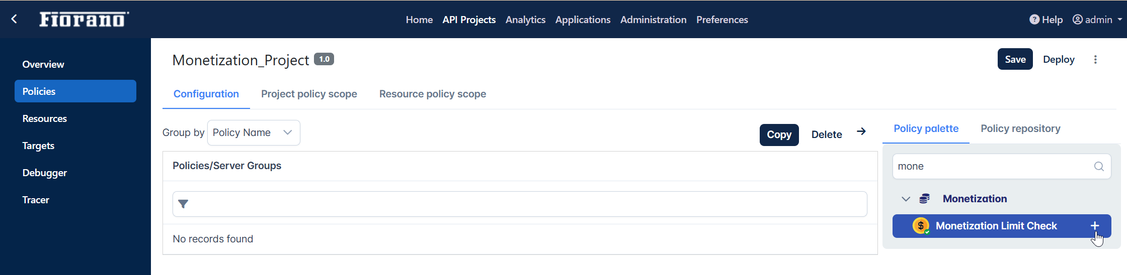Click the No records found text
Image resolution: width=1127 pixels, height=275 pixels.
(213, 239)
